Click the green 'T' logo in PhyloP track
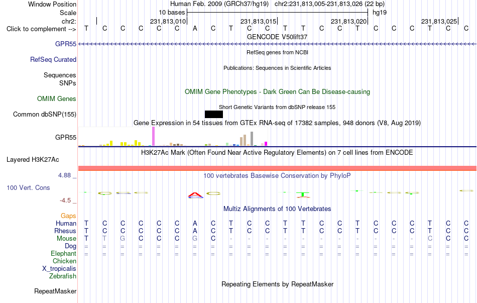477x303 pixels. pyautogui.click(x=303, y=194)
